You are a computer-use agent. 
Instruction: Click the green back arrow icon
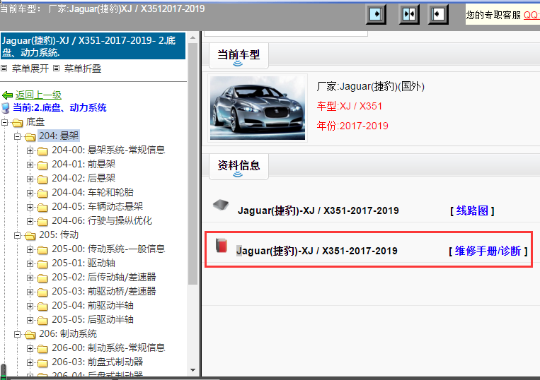coord(7,95)
